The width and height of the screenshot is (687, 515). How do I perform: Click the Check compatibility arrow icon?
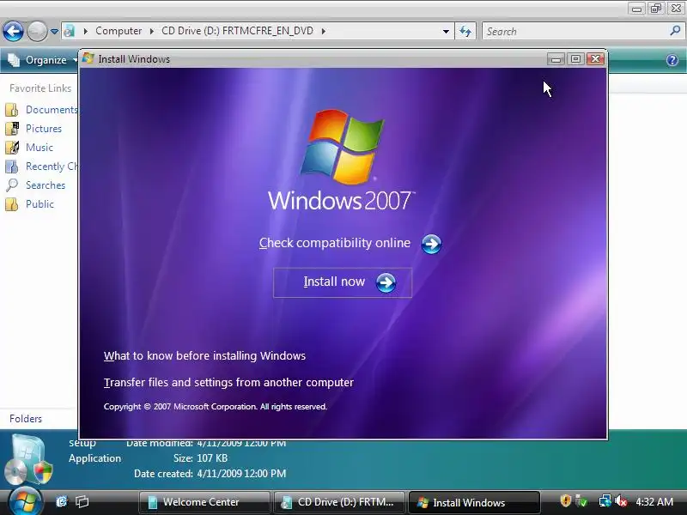431,244
